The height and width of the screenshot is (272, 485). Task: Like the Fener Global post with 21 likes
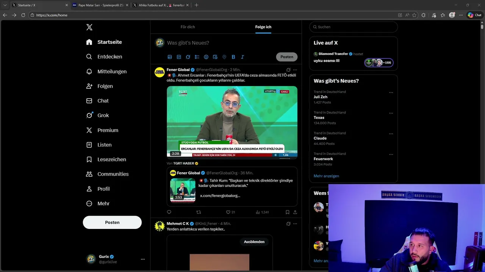(230, 212)
